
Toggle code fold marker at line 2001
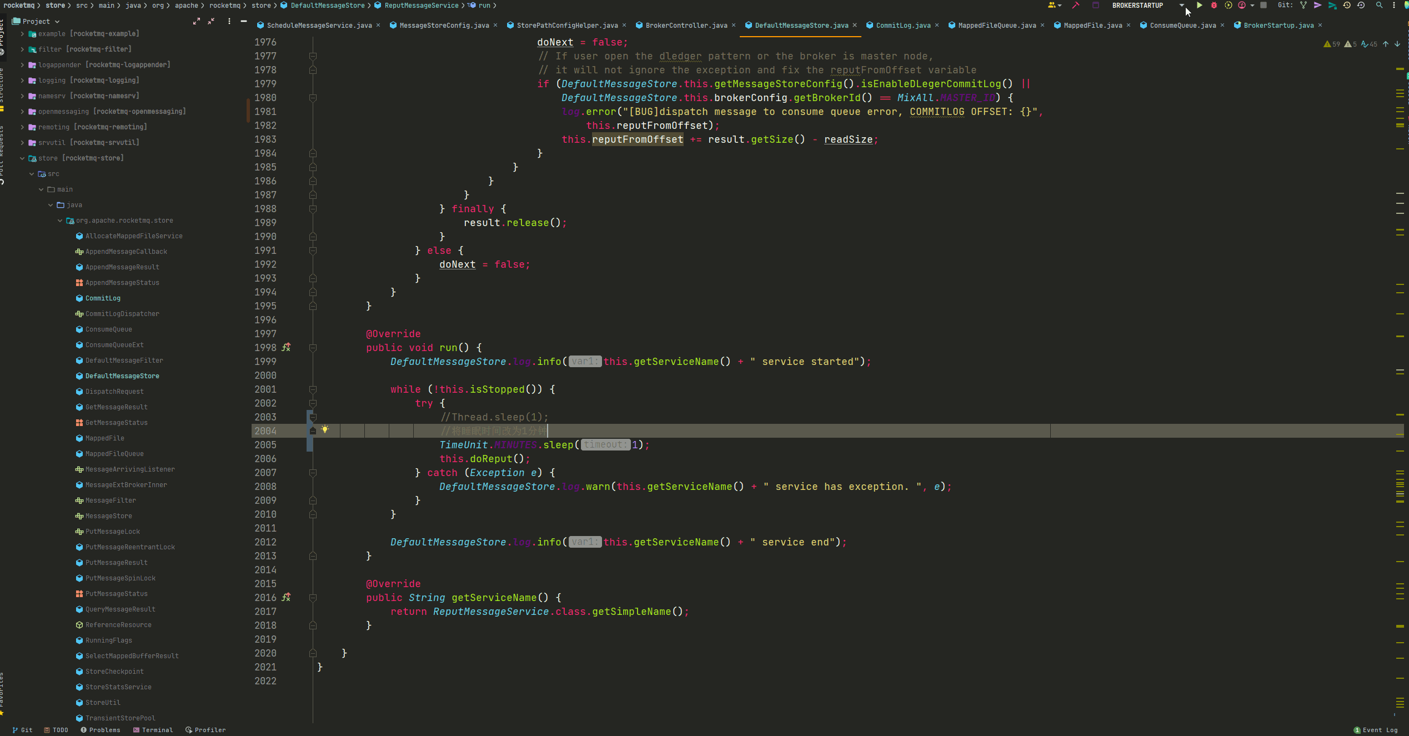tap(313, 389)
